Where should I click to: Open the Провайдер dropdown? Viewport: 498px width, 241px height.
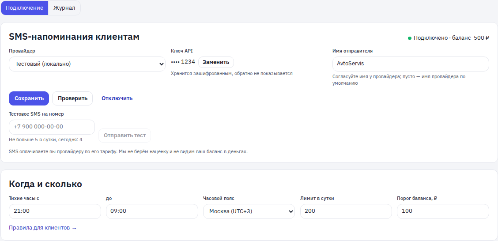87,64
